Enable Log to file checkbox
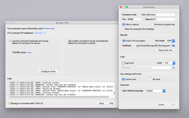This screenshot has width=189, height=118. point(123,63)
